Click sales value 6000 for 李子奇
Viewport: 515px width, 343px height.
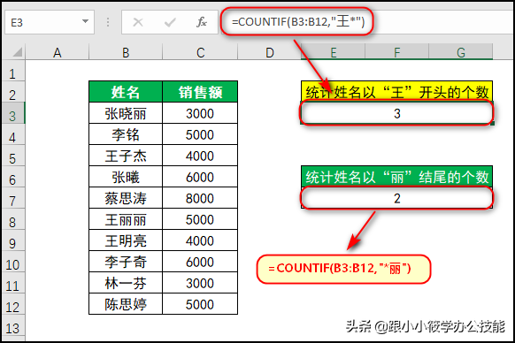[x=200, y=262]
